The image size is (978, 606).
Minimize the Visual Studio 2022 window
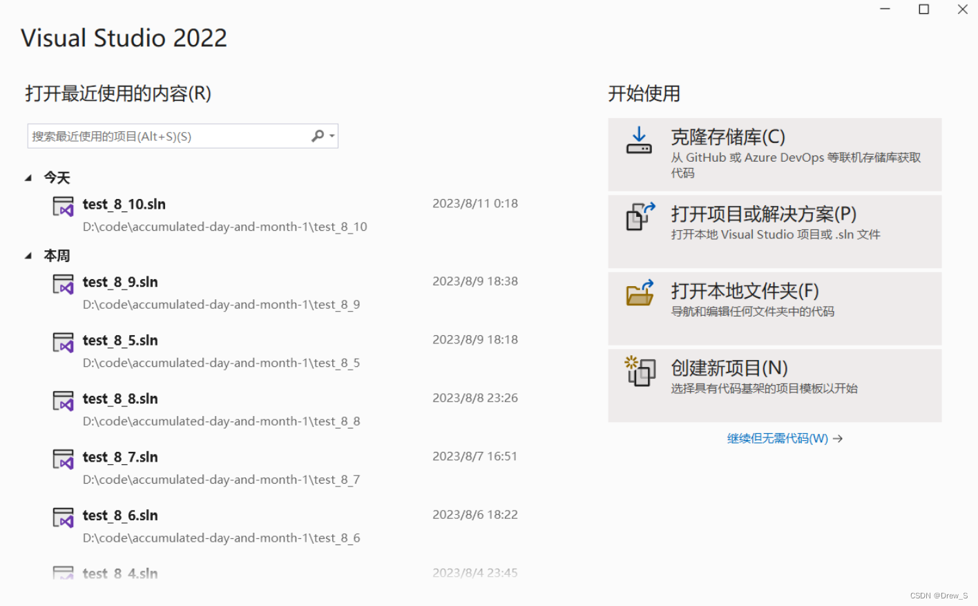(885, 9)
